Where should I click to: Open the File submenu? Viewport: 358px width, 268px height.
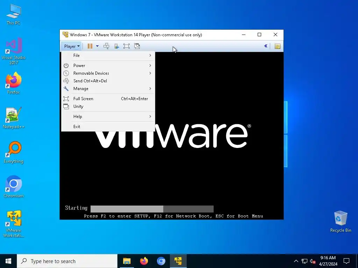coord(108,55)
